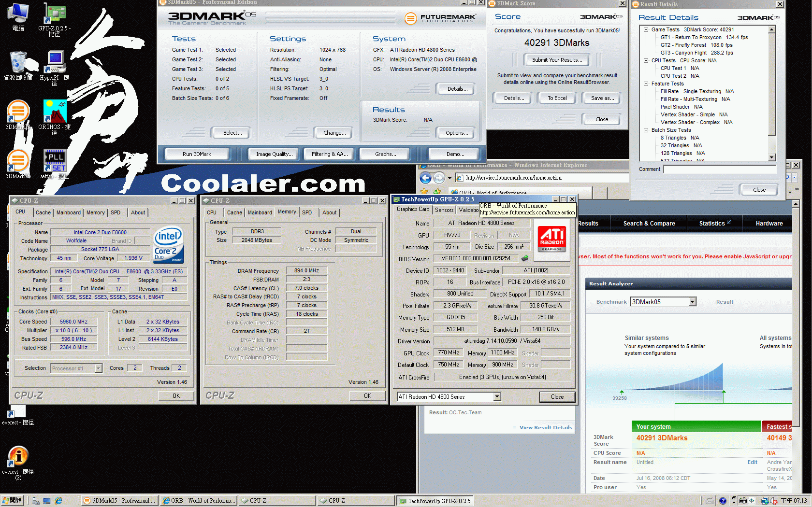This screenshot has height=507, width=812.
Task: Open the SPD tab in Memory CPU-Z window
Action: click(x=307, y=212)
